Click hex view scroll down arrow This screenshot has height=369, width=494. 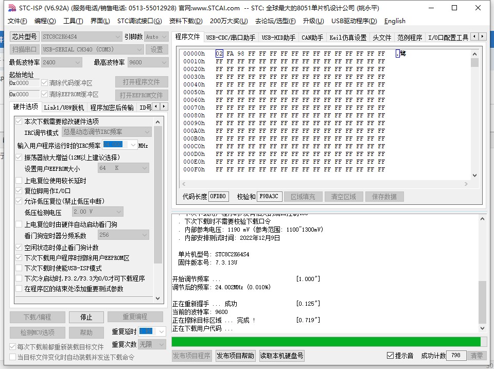coord(475,175)
